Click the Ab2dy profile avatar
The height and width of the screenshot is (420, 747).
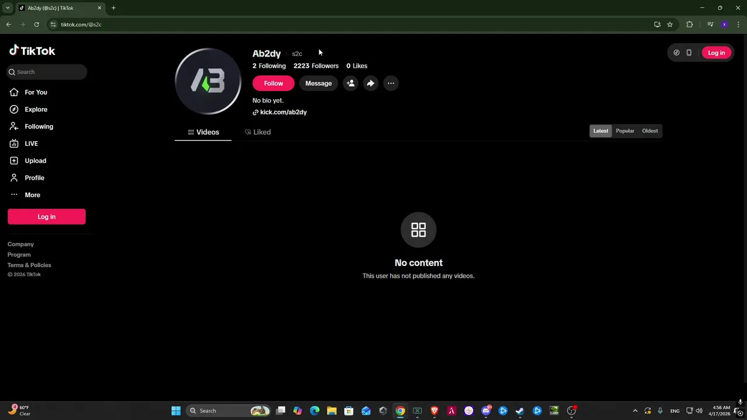click(x=208, y=81)
